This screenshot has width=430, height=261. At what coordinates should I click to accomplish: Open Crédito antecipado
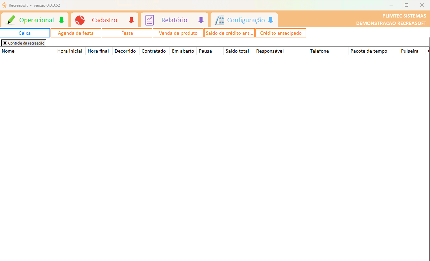pos(281,33)
